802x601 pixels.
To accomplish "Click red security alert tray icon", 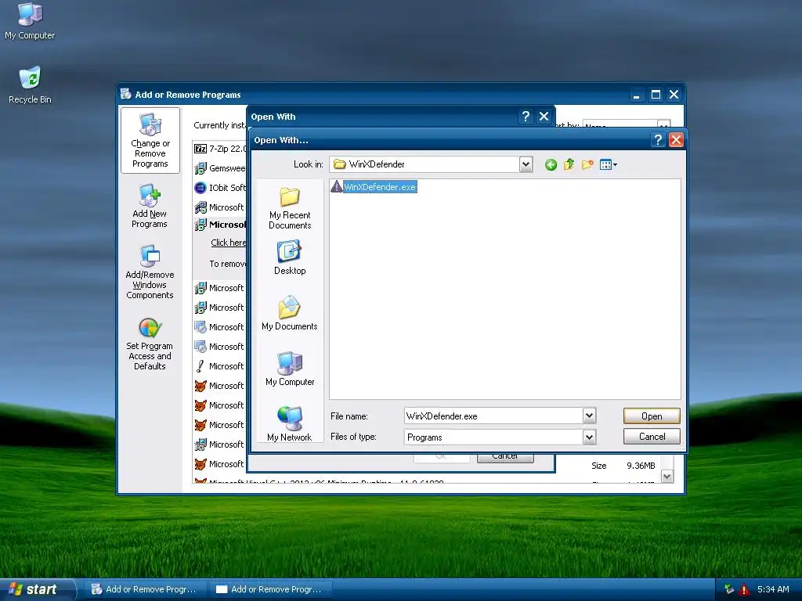I will click(744, 589).
